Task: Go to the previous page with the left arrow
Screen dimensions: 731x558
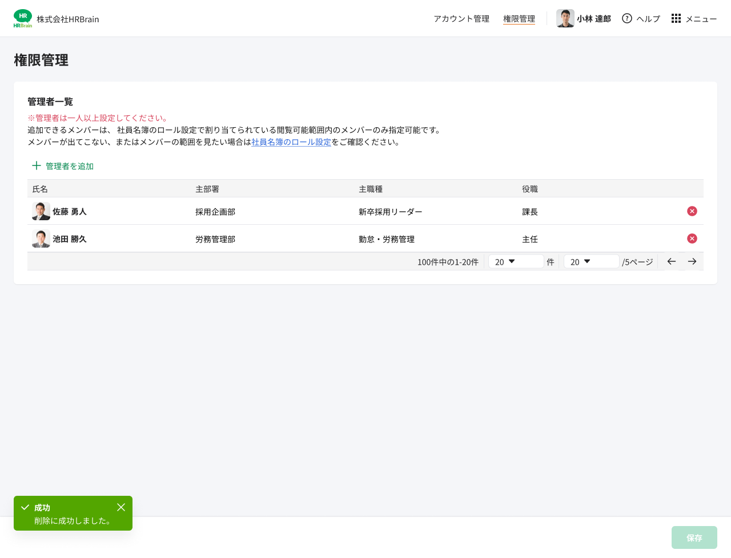Action: click(x=671, y=261)
